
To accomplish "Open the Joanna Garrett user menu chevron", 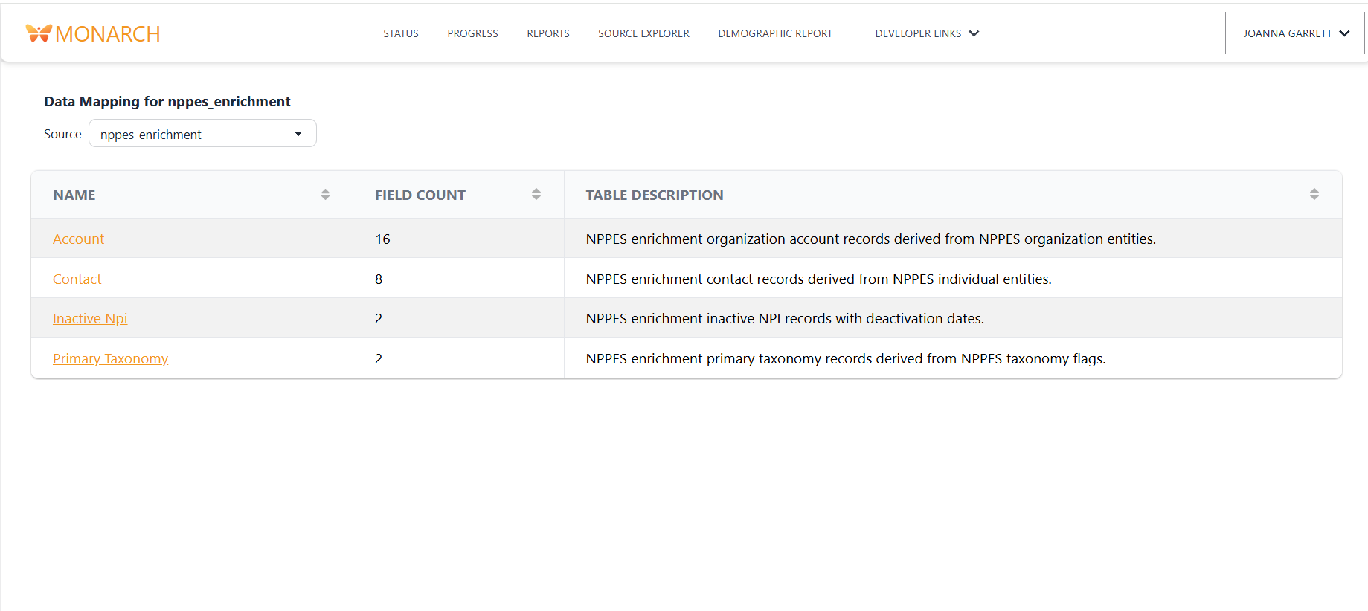I will click(1344, 33).
